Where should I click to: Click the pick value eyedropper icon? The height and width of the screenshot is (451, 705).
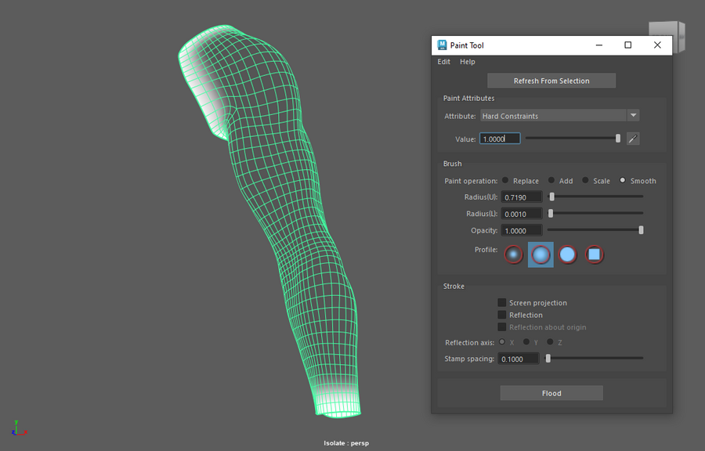pos(633,139)
